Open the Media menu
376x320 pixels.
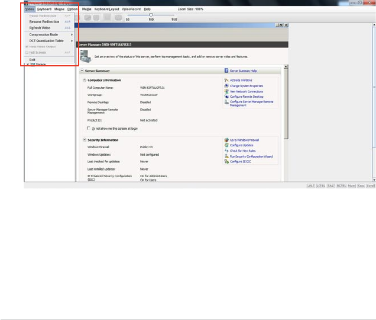pyautogui.click(x=86, y=9)
